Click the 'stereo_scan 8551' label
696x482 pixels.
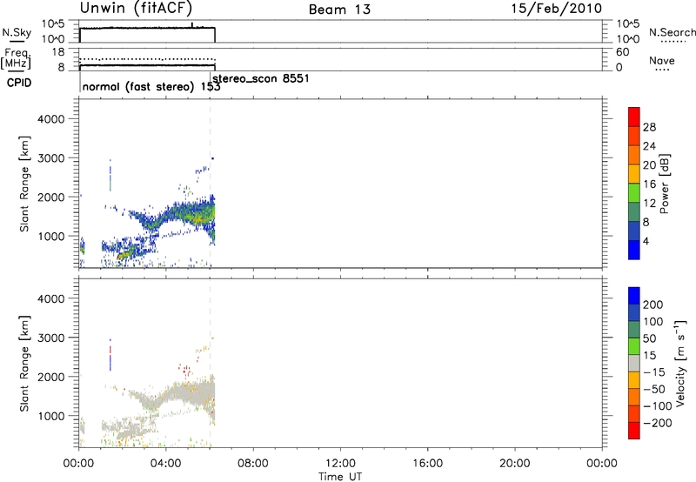pos(261,78)
